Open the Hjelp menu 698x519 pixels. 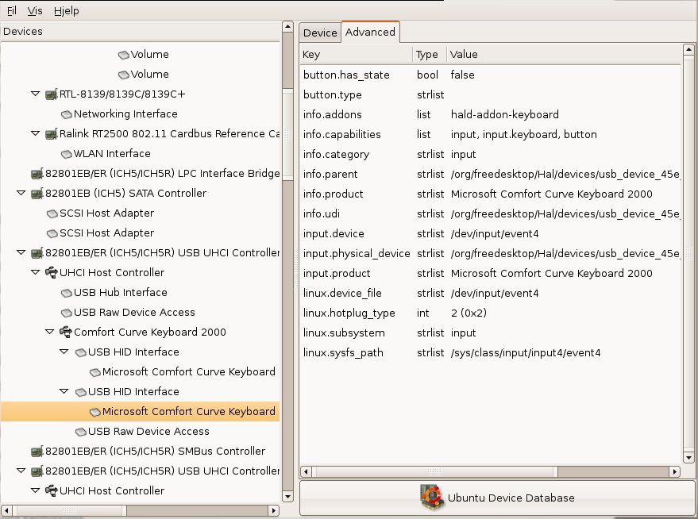[67, 10]
